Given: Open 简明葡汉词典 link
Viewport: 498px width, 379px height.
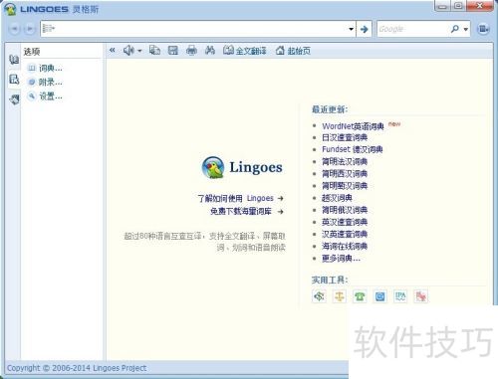Looking at the screenshot, I should pos(345,186).
